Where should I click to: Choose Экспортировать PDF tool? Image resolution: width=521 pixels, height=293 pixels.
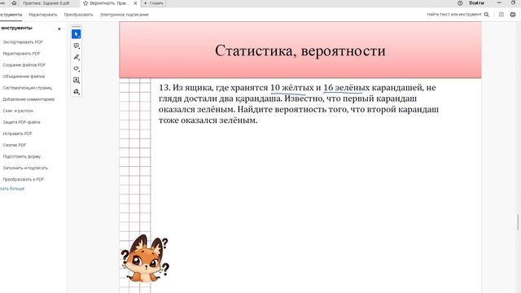tap(23, 42)
